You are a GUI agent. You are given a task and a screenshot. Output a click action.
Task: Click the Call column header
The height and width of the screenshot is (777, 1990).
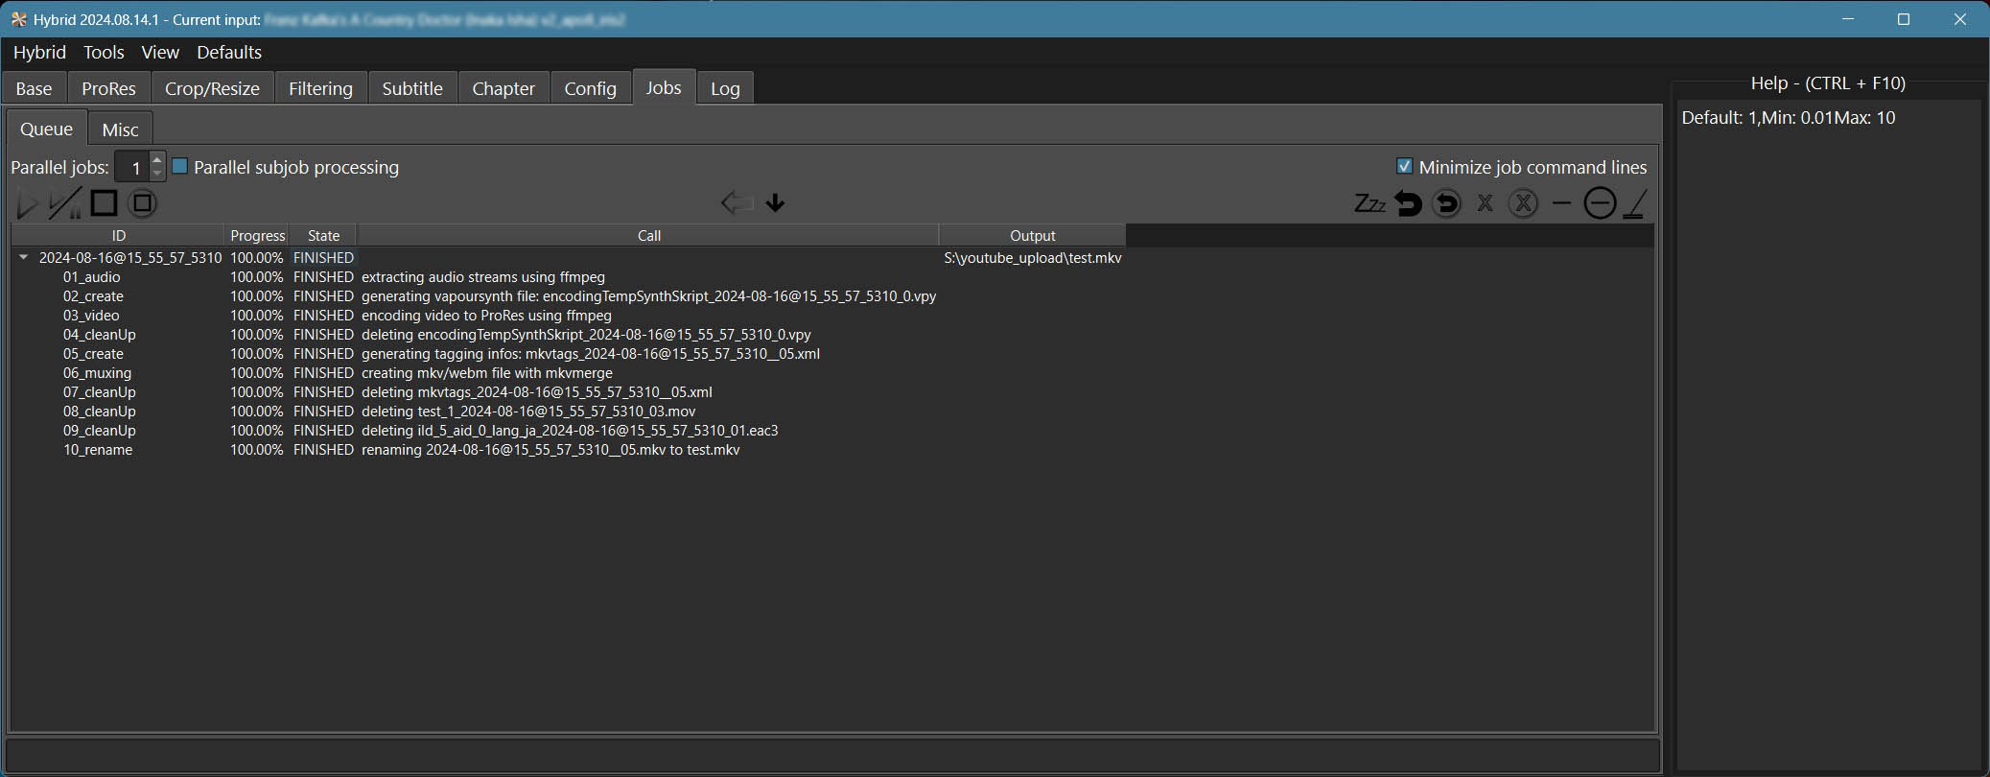click(x=649, y=235)
